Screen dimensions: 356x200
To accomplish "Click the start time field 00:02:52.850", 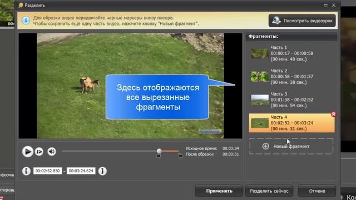I will click(47, 171).
